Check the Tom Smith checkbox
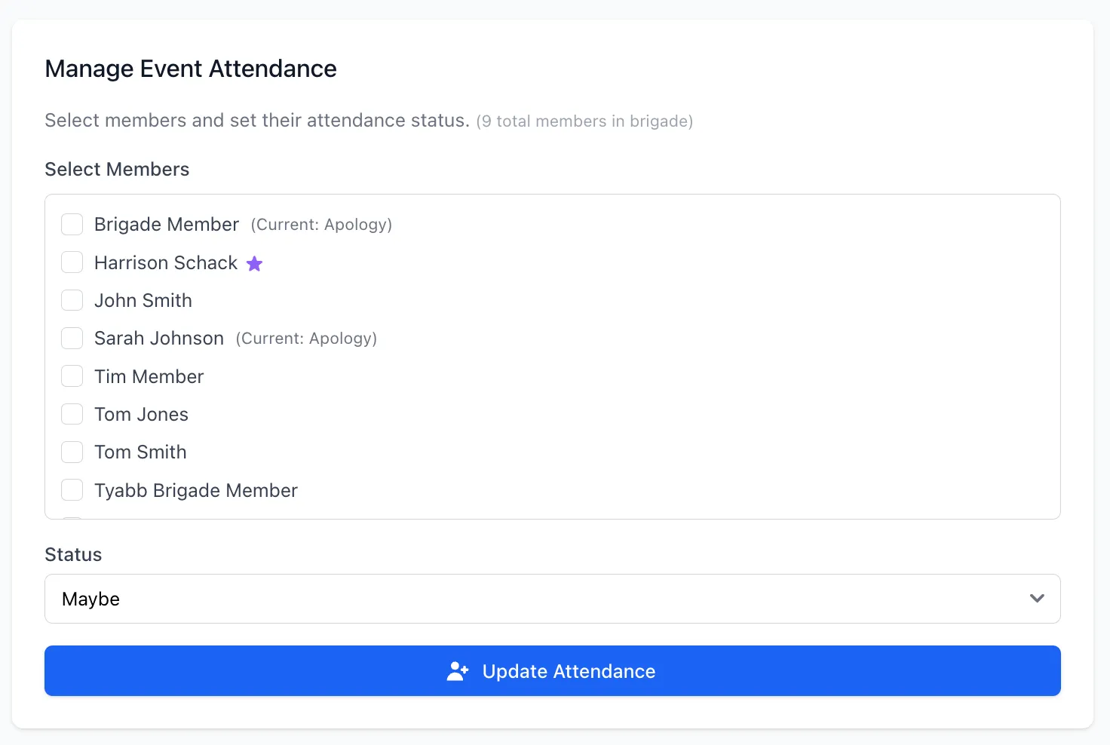Image resolution: width=1110 pixels, height=745 pixels. 72,452
